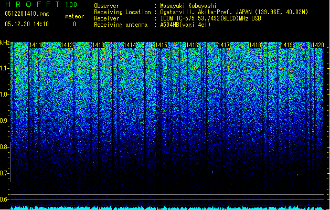
Task: Click the bright echo dot below 1417
Action: (213, 172)
